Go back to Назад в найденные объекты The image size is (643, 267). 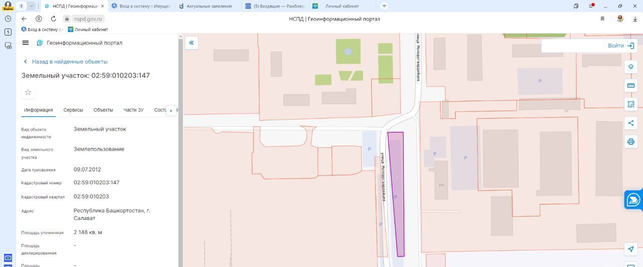(x=65, y=62)
